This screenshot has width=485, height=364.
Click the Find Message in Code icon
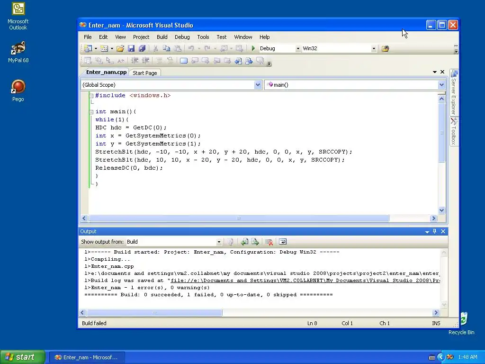(231, 242)
